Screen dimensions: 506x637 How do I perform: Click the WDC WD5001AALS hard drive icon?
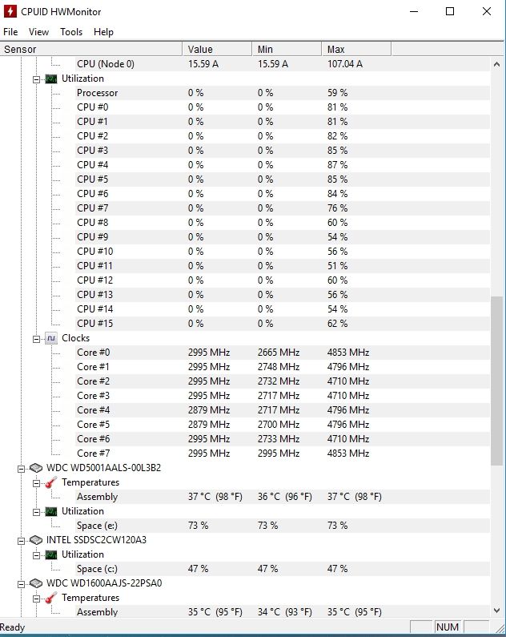coord(36,468)
